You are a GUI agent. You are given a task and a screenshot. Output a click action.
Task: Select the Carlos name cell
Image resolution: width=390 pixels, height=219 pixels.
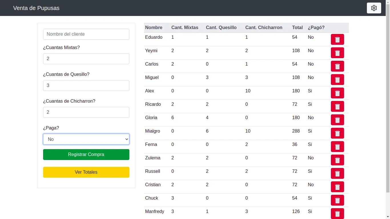[x=152, y=64]
